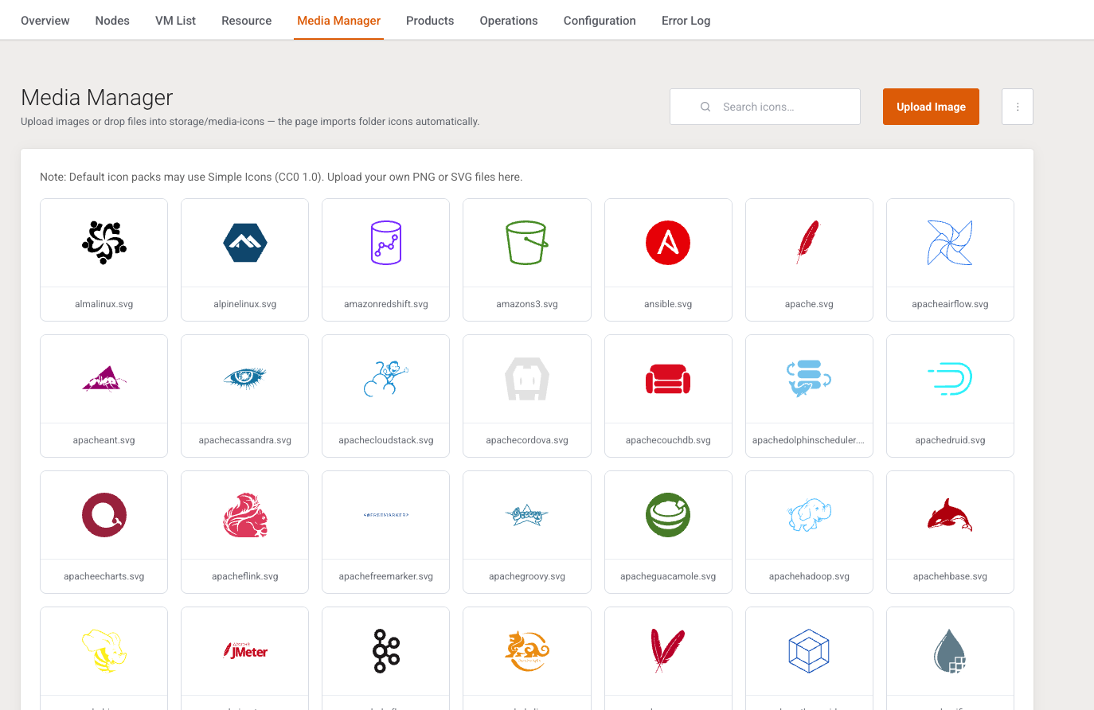This screenshot has width=1094, height=710.
Task: Select the Amazon S3 bucket icon
Action: (x=527, y=243)
